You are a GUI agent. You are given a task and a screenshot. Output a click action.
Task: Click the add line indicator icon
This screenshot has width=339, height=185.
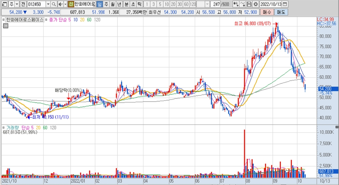[242, 4]
